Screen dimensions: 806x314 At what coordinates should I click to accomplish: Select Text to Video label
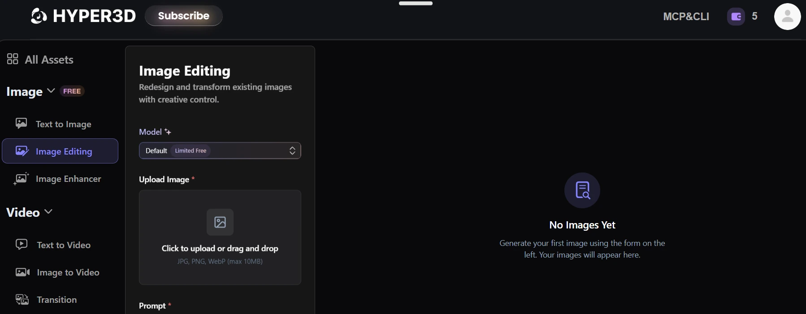[64, 245]
